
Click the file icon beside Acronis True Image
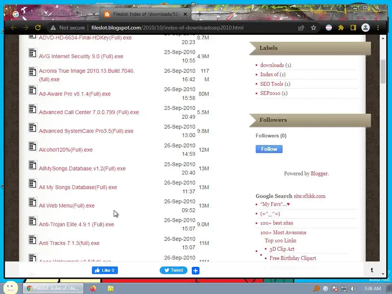[x=33, y=72]
